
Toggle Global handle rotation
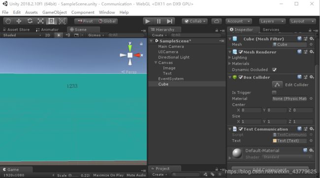pos(107,21)
